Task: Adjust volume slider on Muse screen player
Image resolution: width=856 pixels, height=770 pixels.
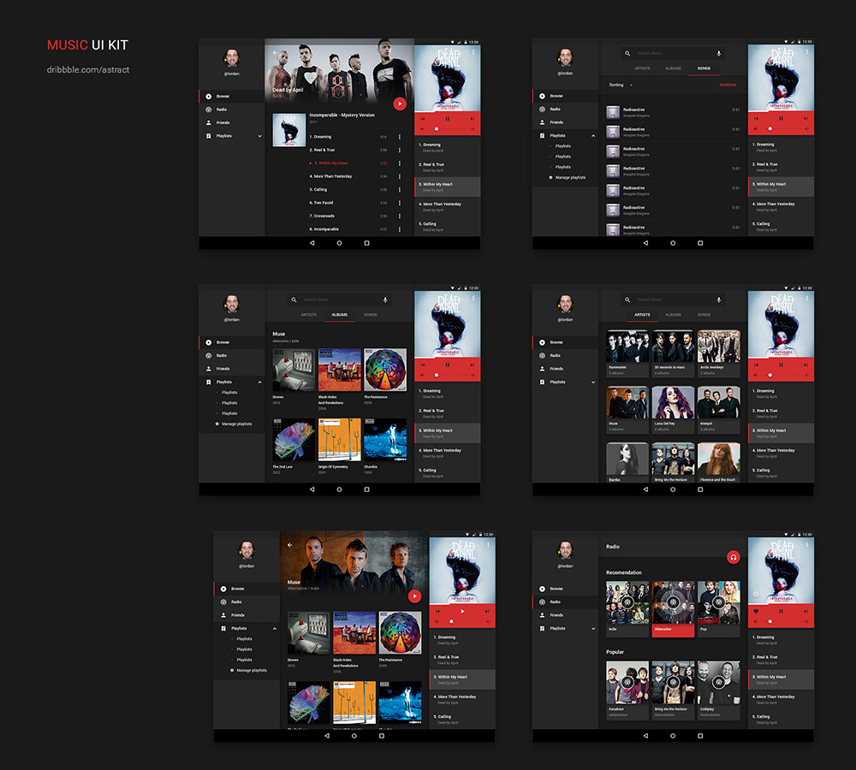Action: pos(462,621)
